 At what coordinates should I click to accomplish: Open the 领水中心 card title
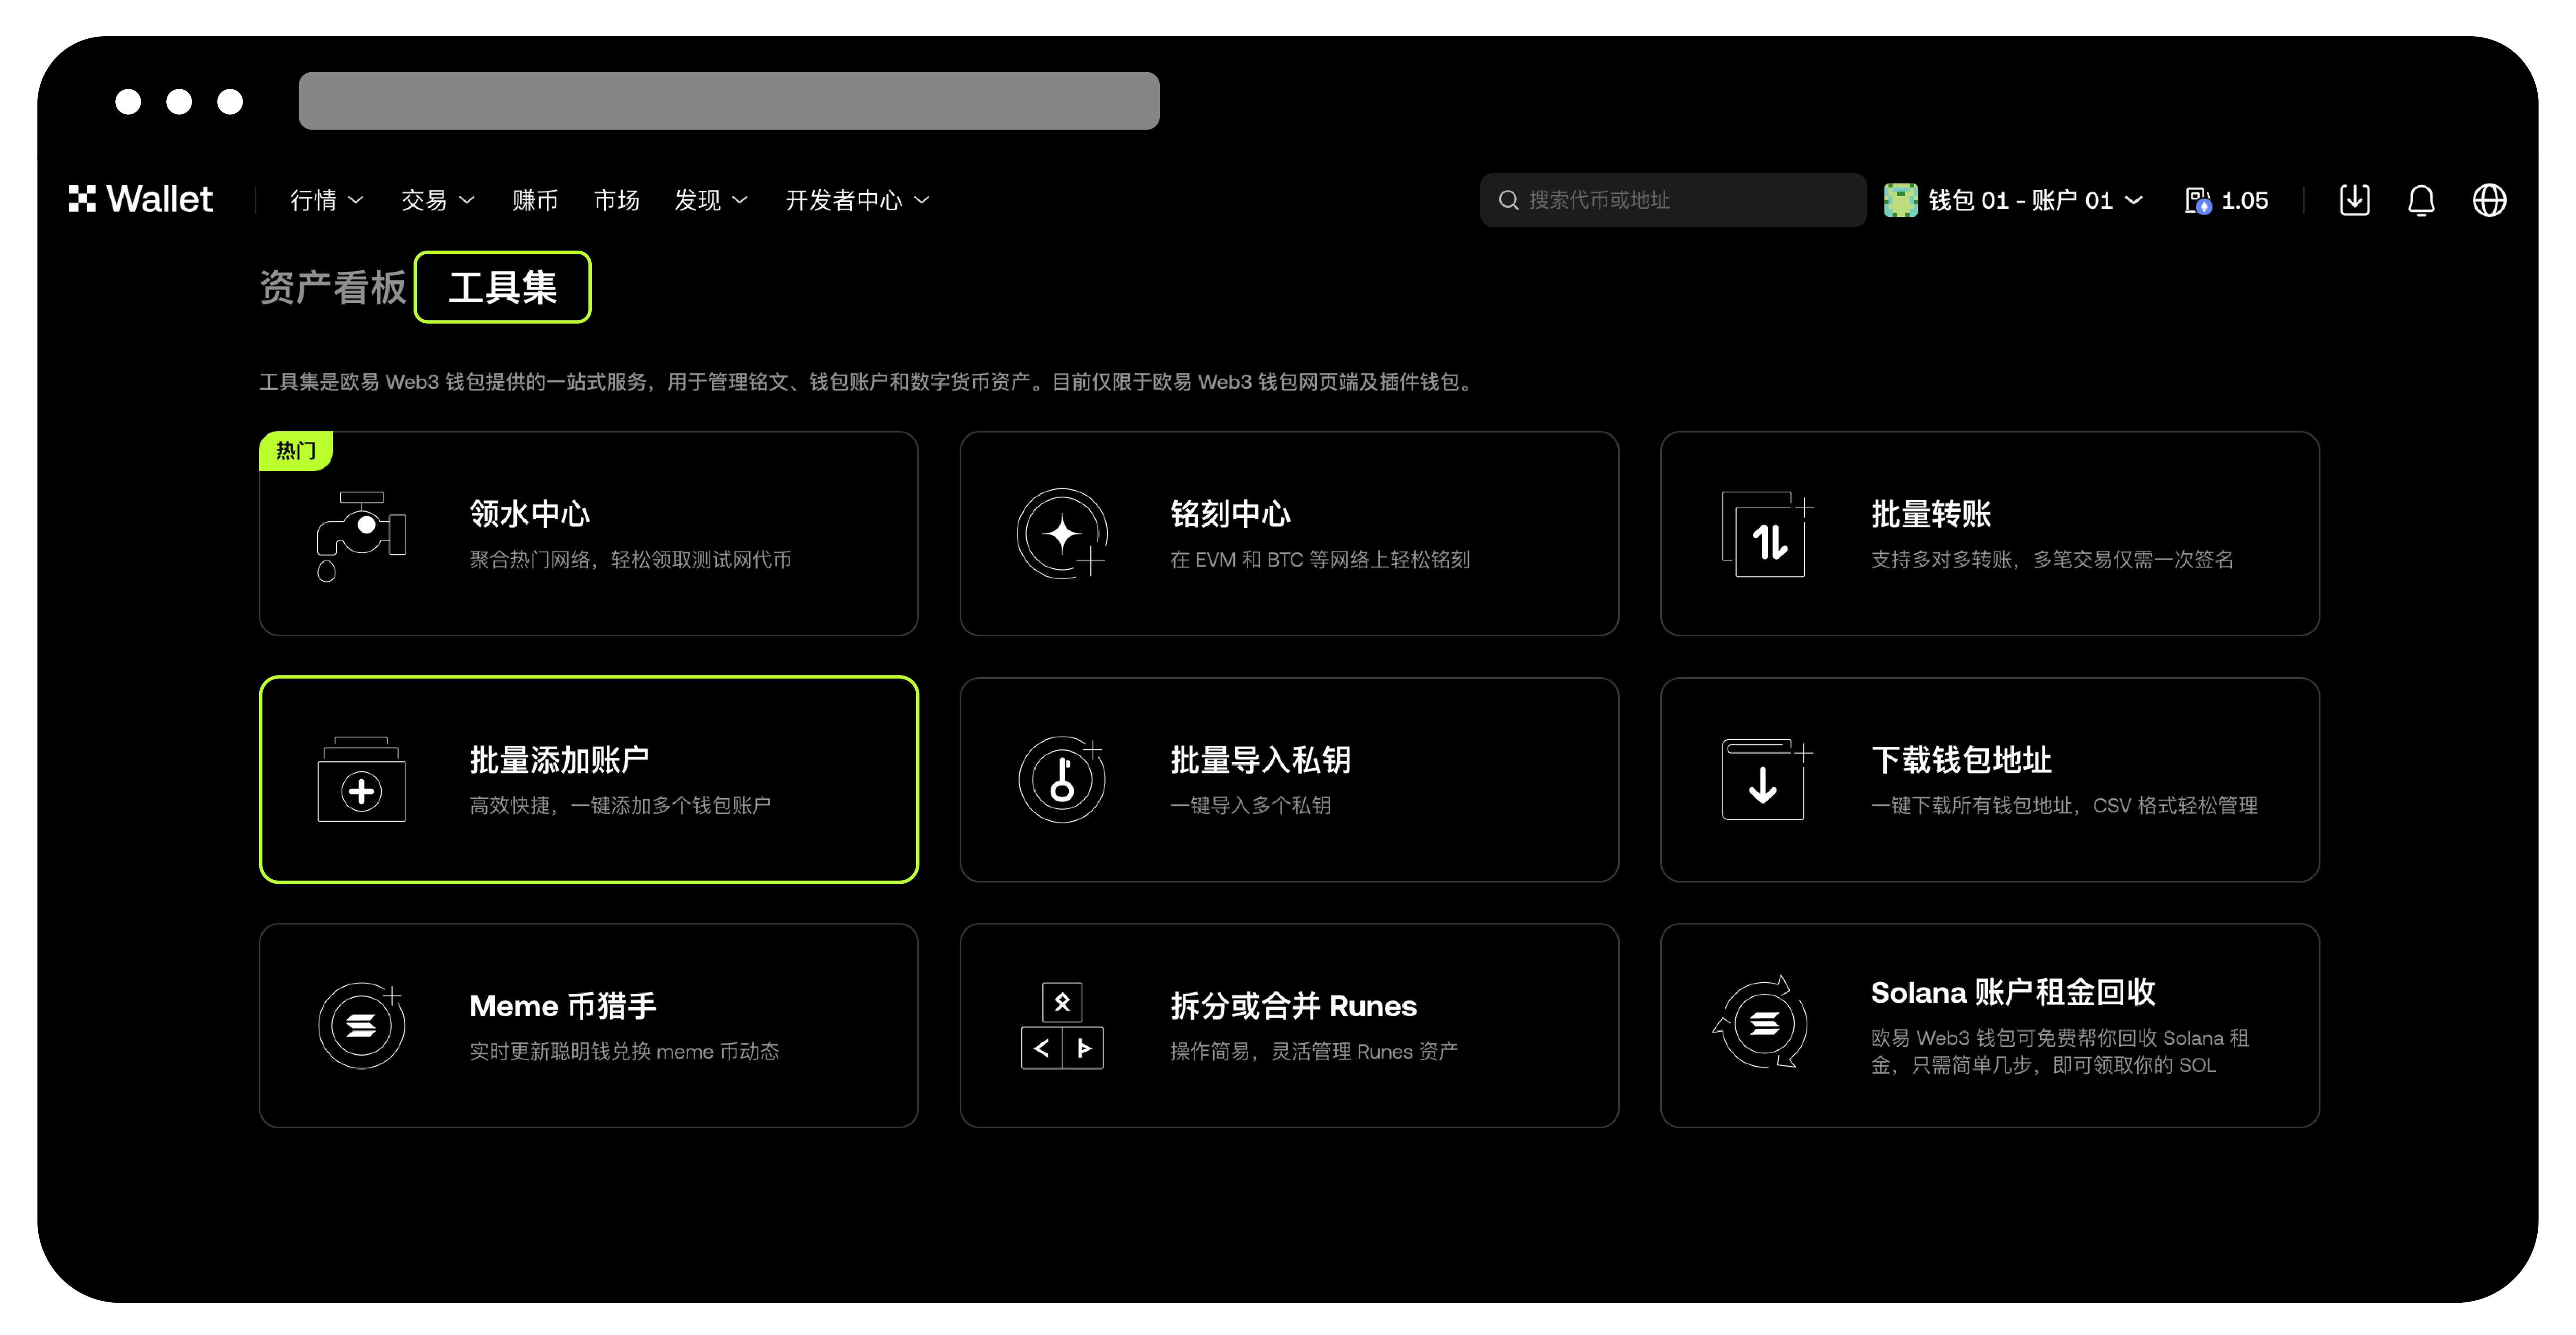[x=530, y=514]
